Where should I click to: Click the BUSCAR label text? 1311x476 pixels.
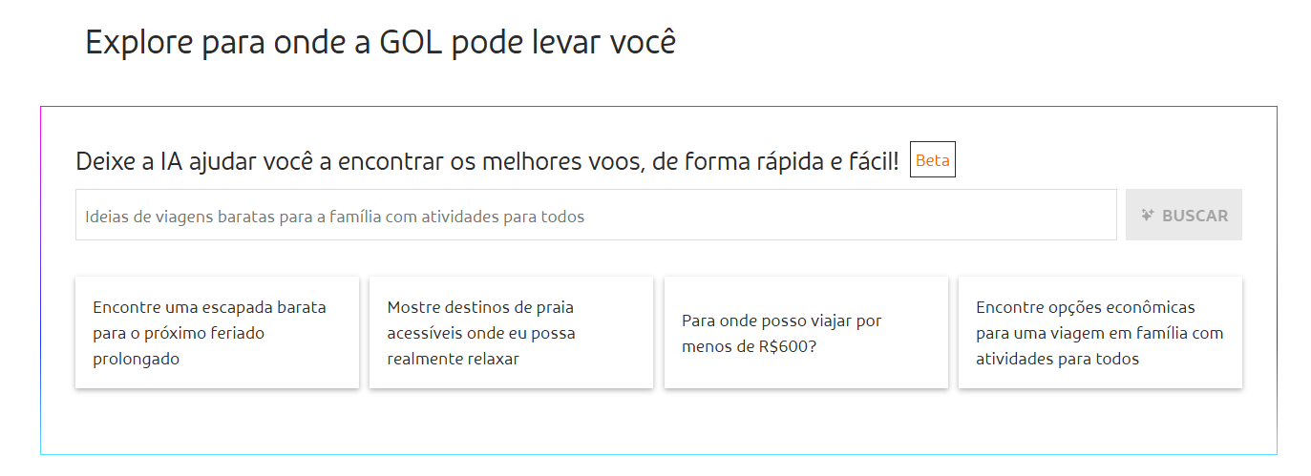pos(1195,216)
